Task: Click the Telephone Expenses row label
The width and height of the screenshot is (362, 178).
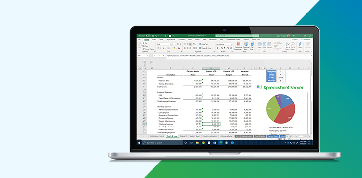Action: (165, 124)
